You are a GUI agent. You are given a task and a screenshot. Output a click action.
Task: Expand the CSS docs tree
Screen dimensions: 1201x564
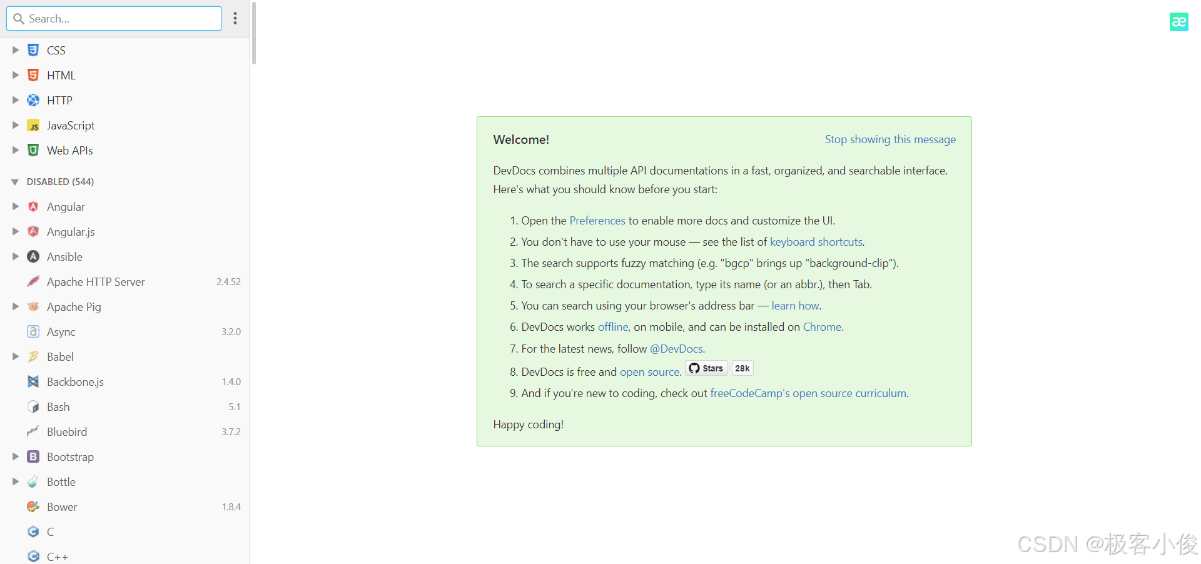pyautogui.click(x=16, y=50)
